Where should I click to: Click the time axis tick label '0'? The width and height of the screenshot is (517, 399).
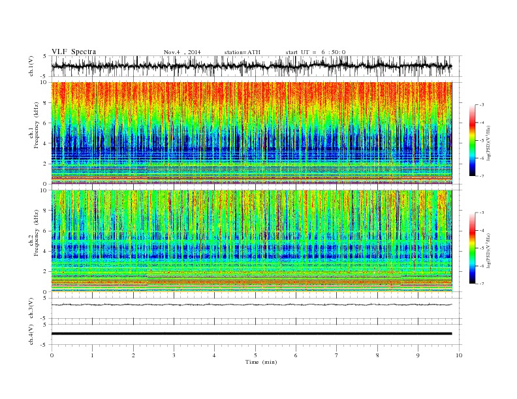[52, 355]
